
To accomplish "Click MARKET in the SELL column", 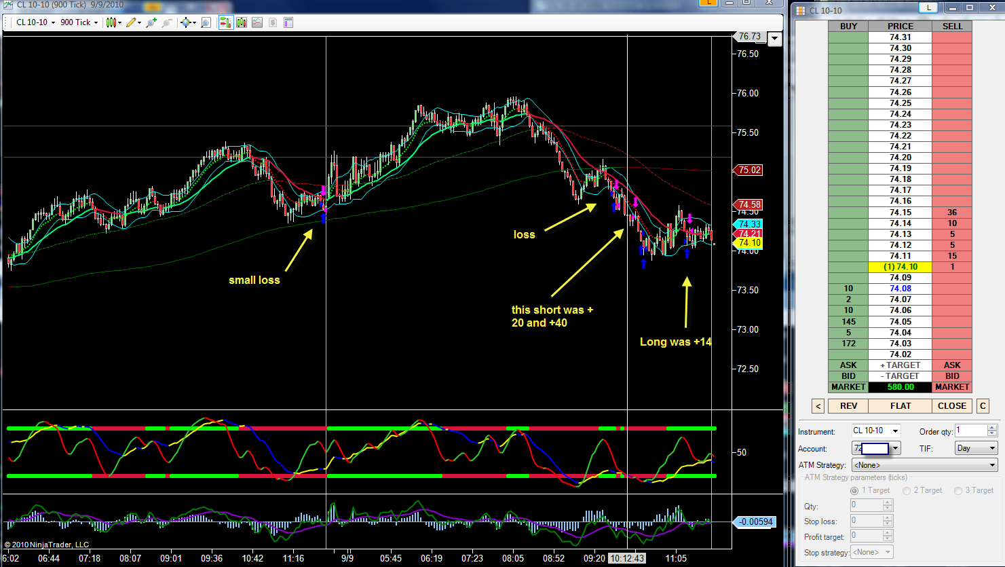I will tap(952, 387).
